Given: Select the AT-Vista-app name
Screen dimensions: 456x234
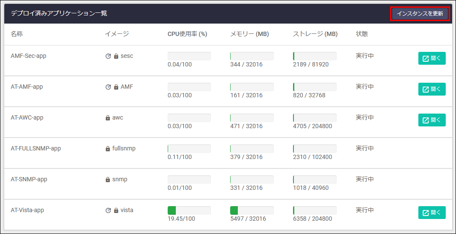Looking at the screenshot, I should point(27,210).
